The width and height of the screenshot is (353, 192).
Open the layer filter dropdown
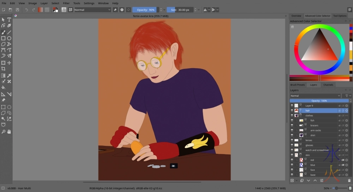click(347, 96)
